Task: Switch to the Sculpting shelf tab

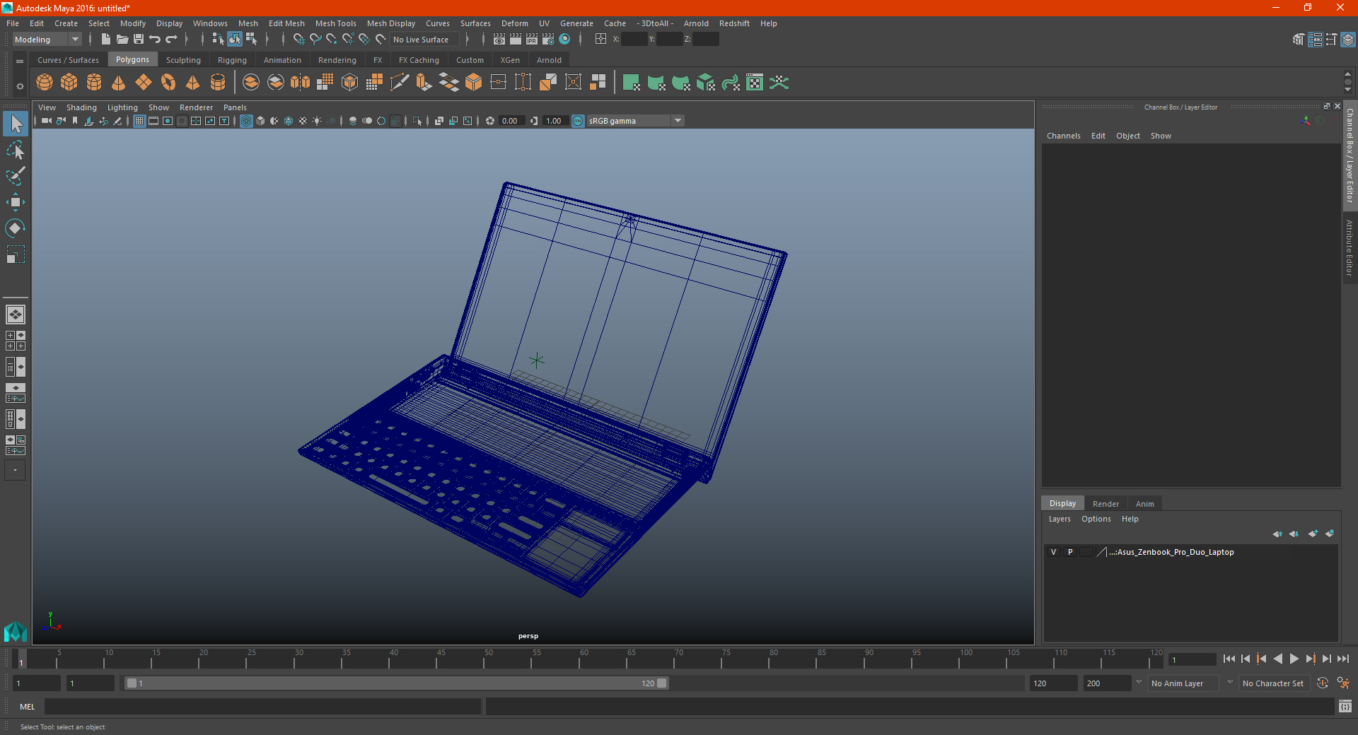Action: click(183, 60)
